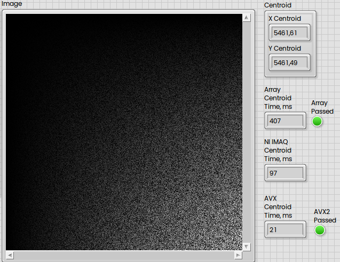Screen dimensions: 340x262
Task: Click the image scroll up arrow
Action: pyautogui.click(x=247, y=18)
